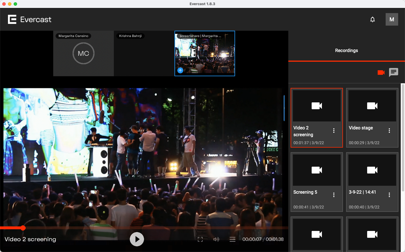This screenshot has height=252, width=405.
Task: Open options menu for Video stage recording
Action: coord(389,131)
